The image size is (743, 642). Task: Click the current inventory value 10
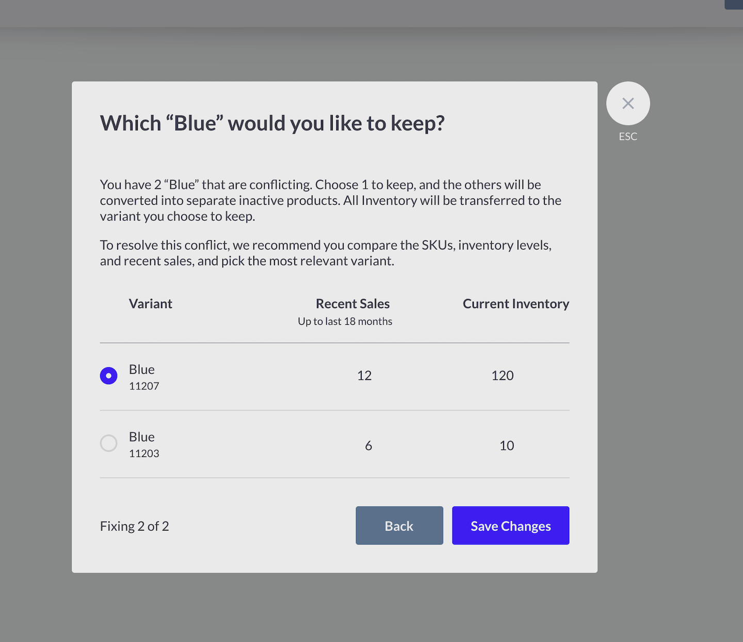coord(507,446)
